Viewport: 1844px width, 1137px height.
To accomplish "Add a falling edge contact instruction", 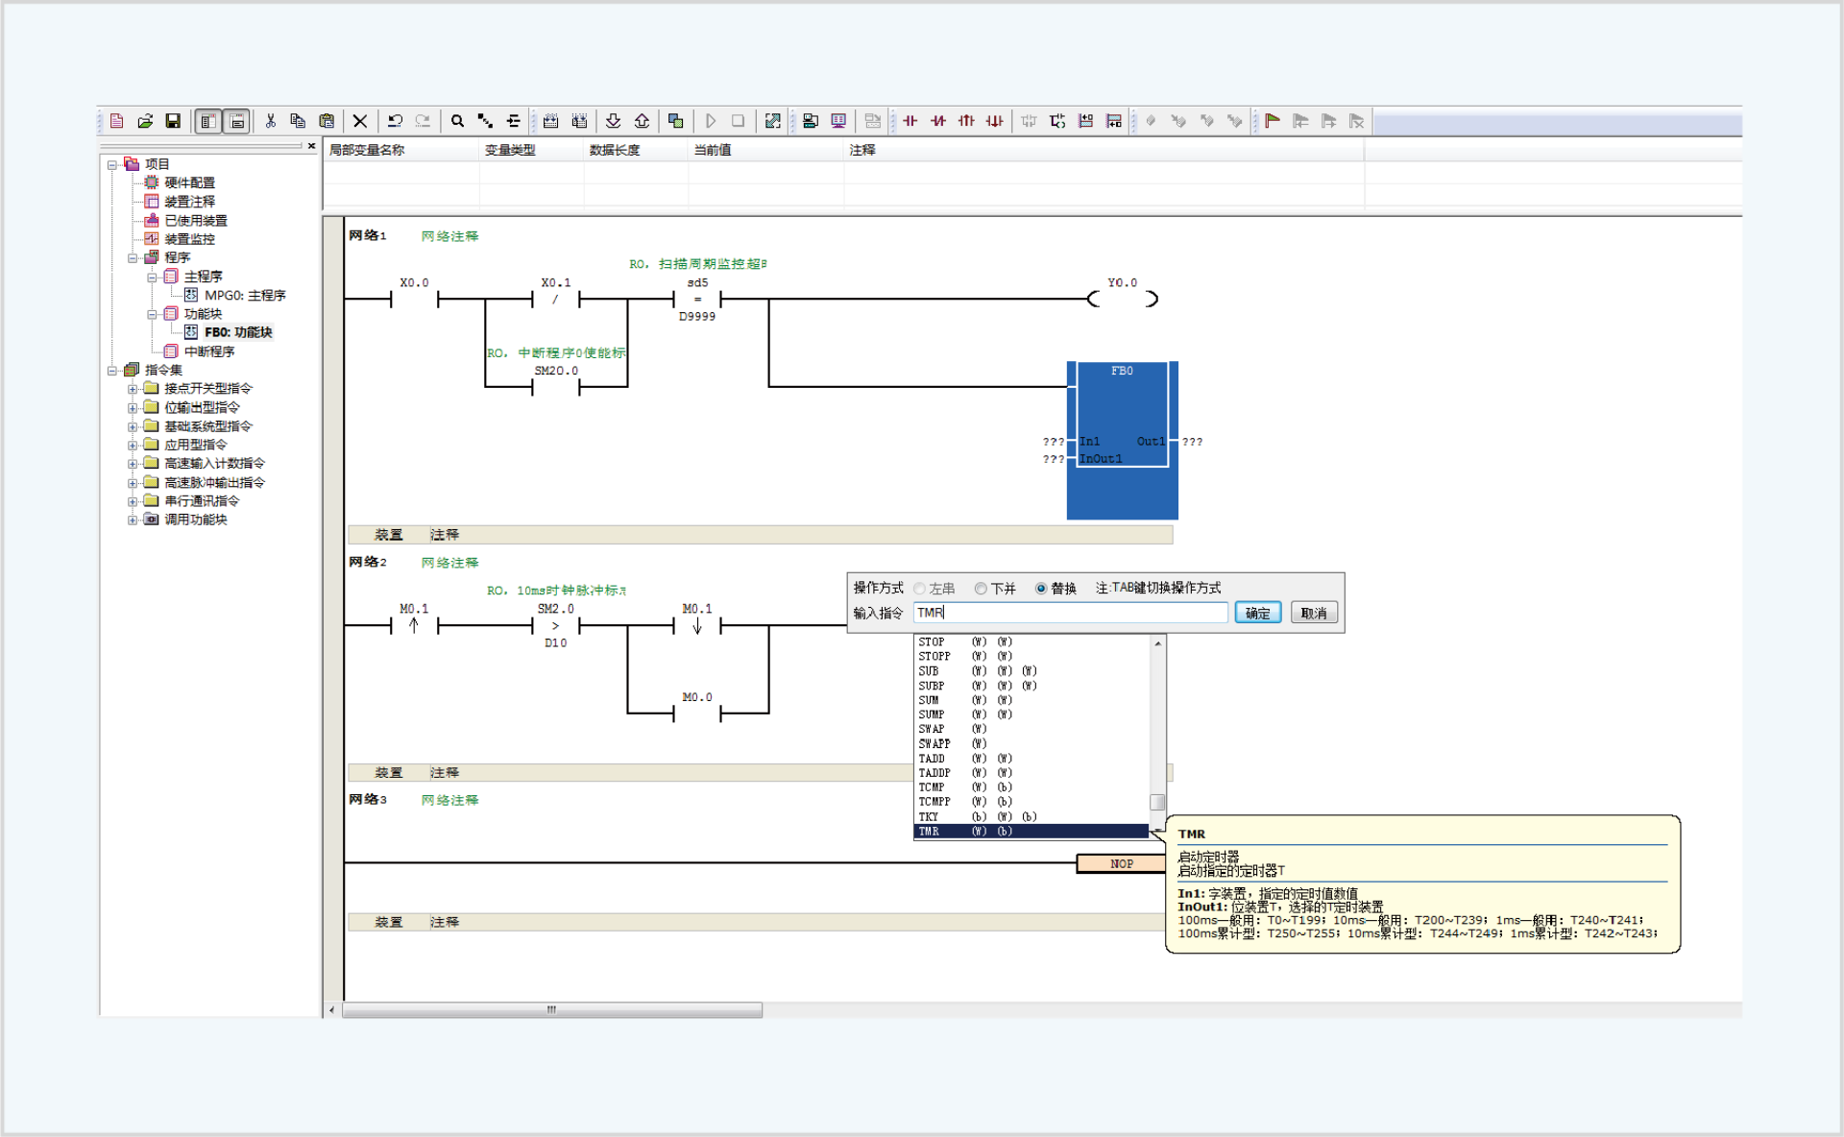I will 995,120.
